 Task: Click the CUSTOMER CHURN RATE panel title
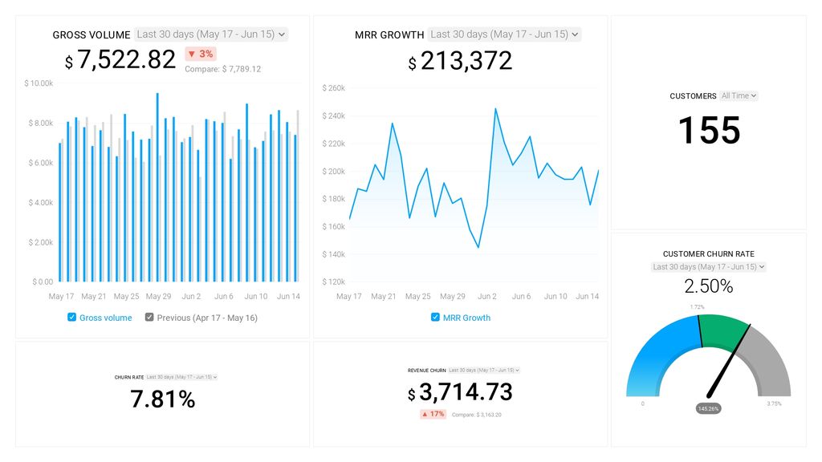[707, 253]
